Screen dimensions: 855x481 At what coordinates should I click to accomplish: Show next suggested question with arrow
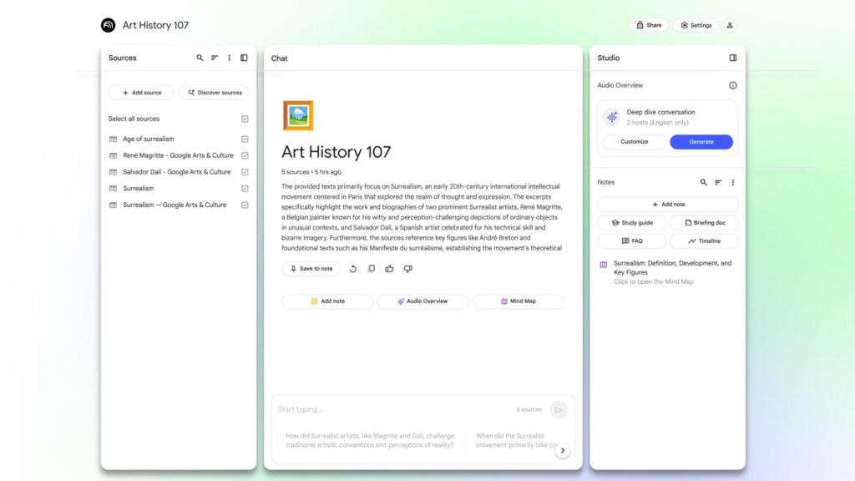coord(563,450)
